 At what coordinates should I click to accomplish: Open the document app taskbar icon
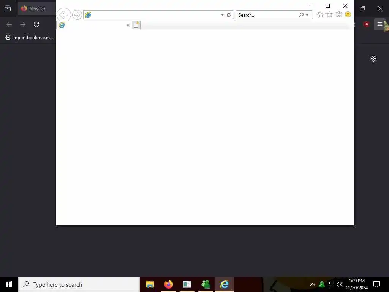tap(187, 284)
